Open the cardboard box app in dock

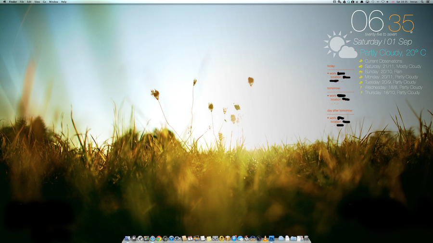228,238
